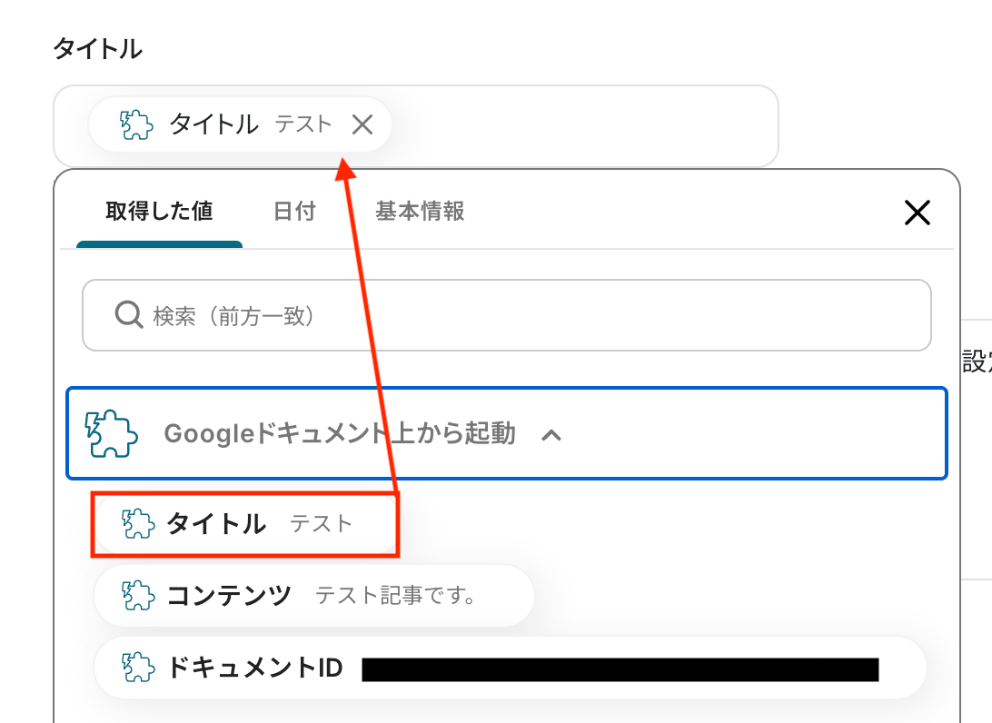Click the テスト text inside the title chip

303,124
